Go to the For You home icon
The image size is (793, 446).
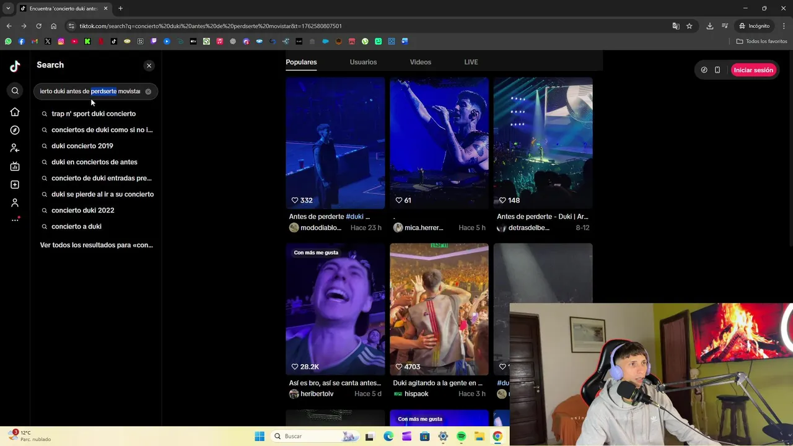[x=15, y=112]
